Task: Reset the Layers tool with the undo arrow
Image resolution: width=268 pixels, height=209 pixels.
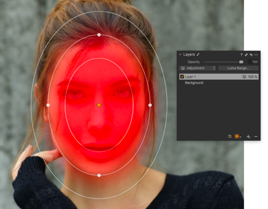Action: (251, 54)
